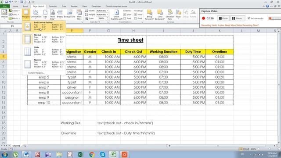Select Wide margins preset
This screenshot has height=158, width=281.
[44, 51]
